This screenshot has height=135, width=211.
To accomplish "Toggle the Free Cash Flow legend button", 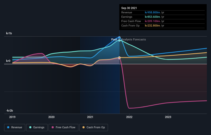I will [63, 128].
